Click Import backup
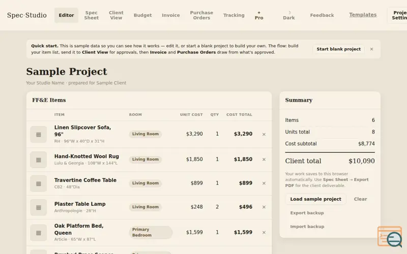The width and height of the screenshot is (407, 254). (x=307, y=227)
